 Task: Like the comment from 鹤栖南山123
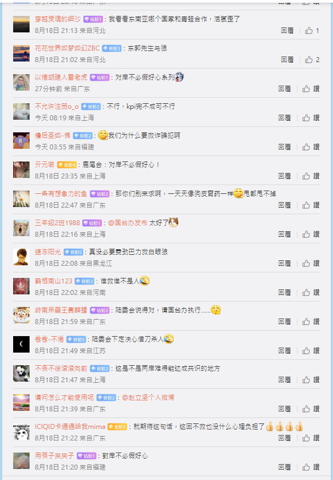click(311, 292)
